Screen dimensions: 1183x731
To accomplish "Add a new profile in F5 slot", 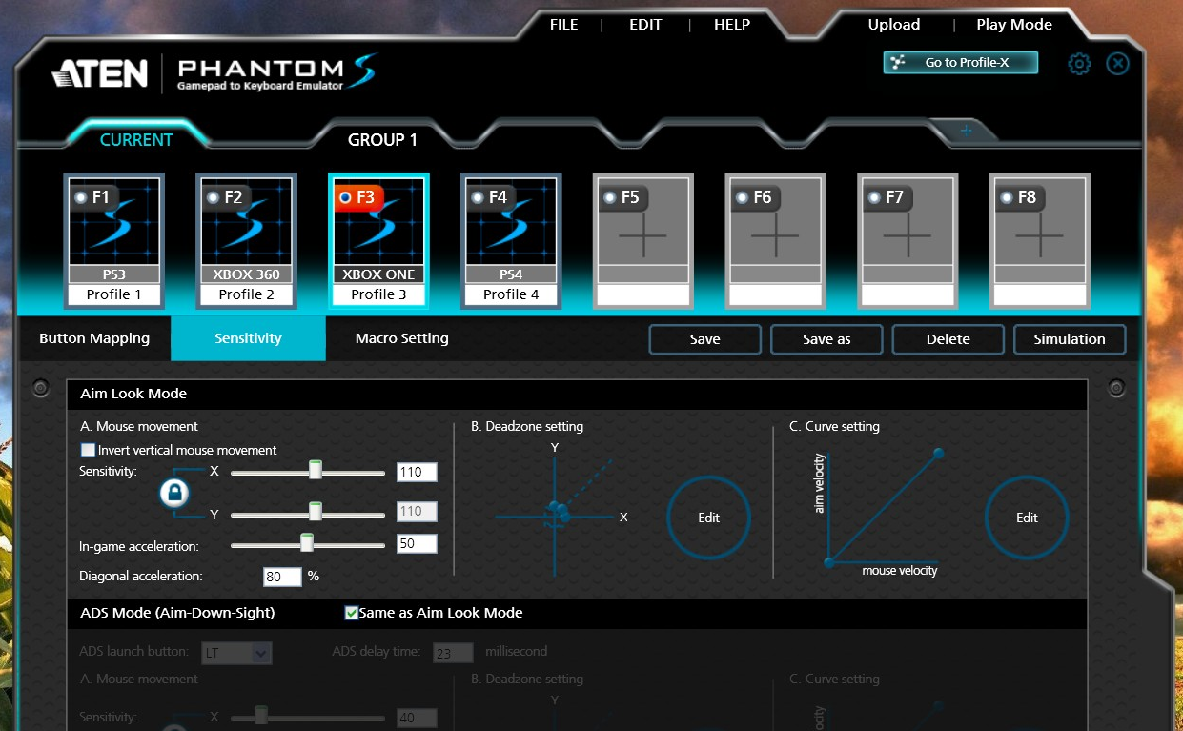I will (x=643, y=240).
